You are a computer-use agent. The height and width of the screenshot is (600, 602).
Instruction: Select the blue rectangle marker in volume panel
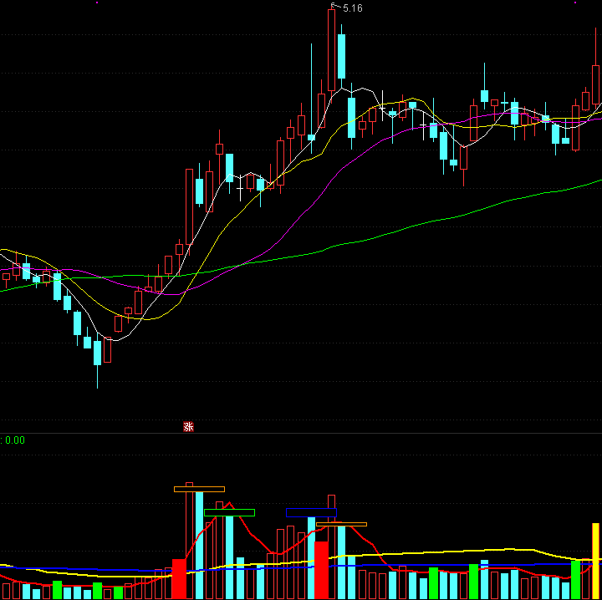coord(311,512)
